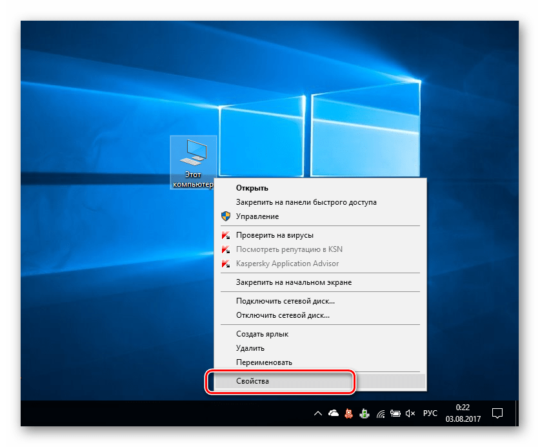540x447 pixels.
Task: Choose 'Закрепить на панели быстрого доступа'
Action: pos(306,202)
